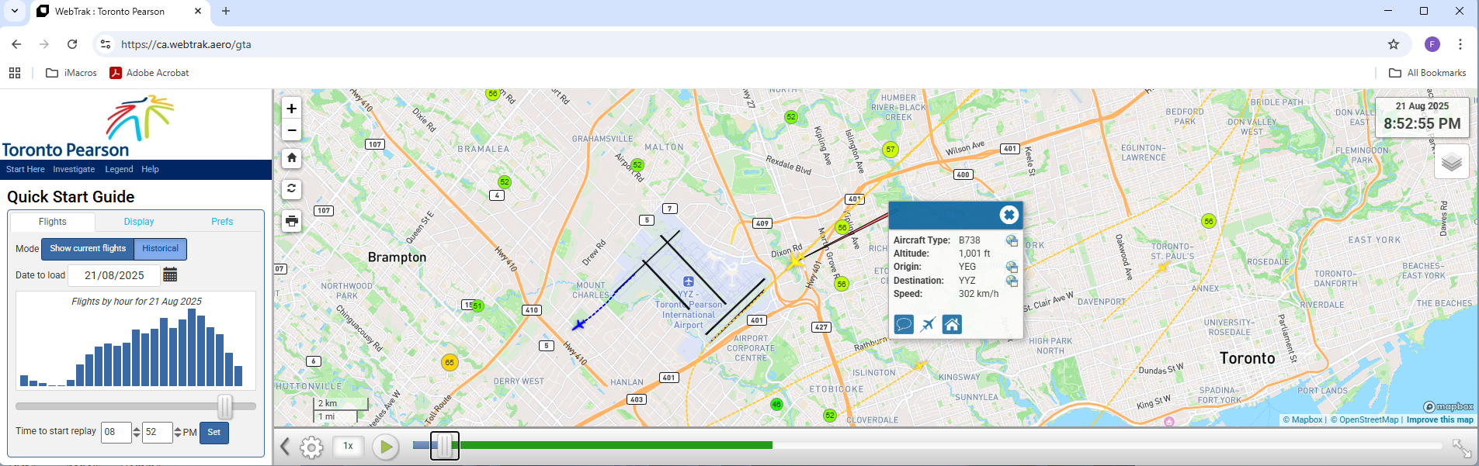
Task: Open complaint speech bubble in flight popup
Action: [x=904, y=324]
